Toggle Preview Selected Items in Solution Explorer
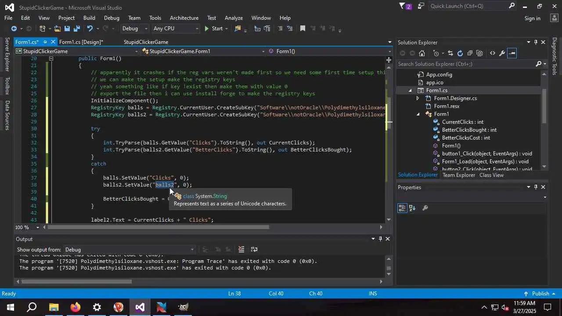 click(512, 53)
